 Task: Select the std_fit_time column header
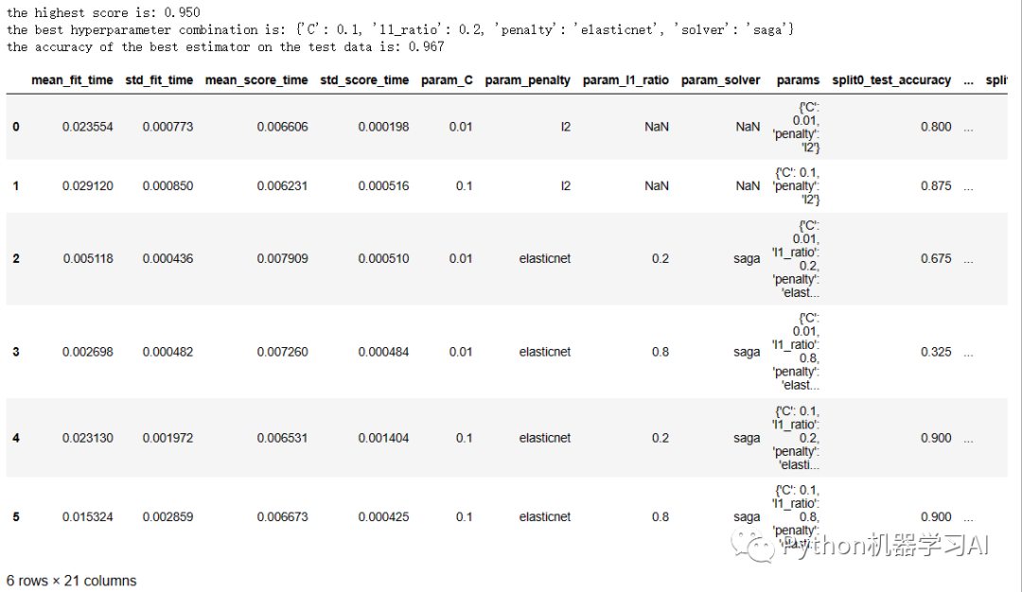point(159,80)
